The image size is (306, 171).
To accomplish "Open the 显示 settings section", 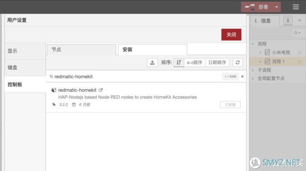I will pos(25,51).
